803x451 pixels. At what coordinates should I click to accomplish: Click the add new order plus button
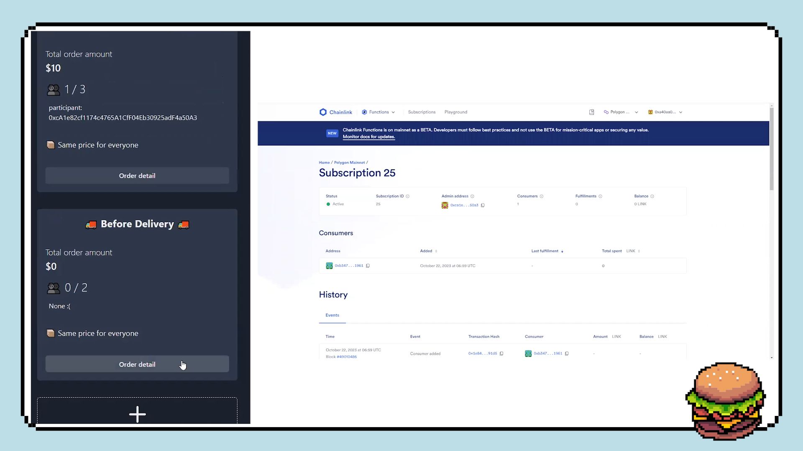[x=137, y=413]
